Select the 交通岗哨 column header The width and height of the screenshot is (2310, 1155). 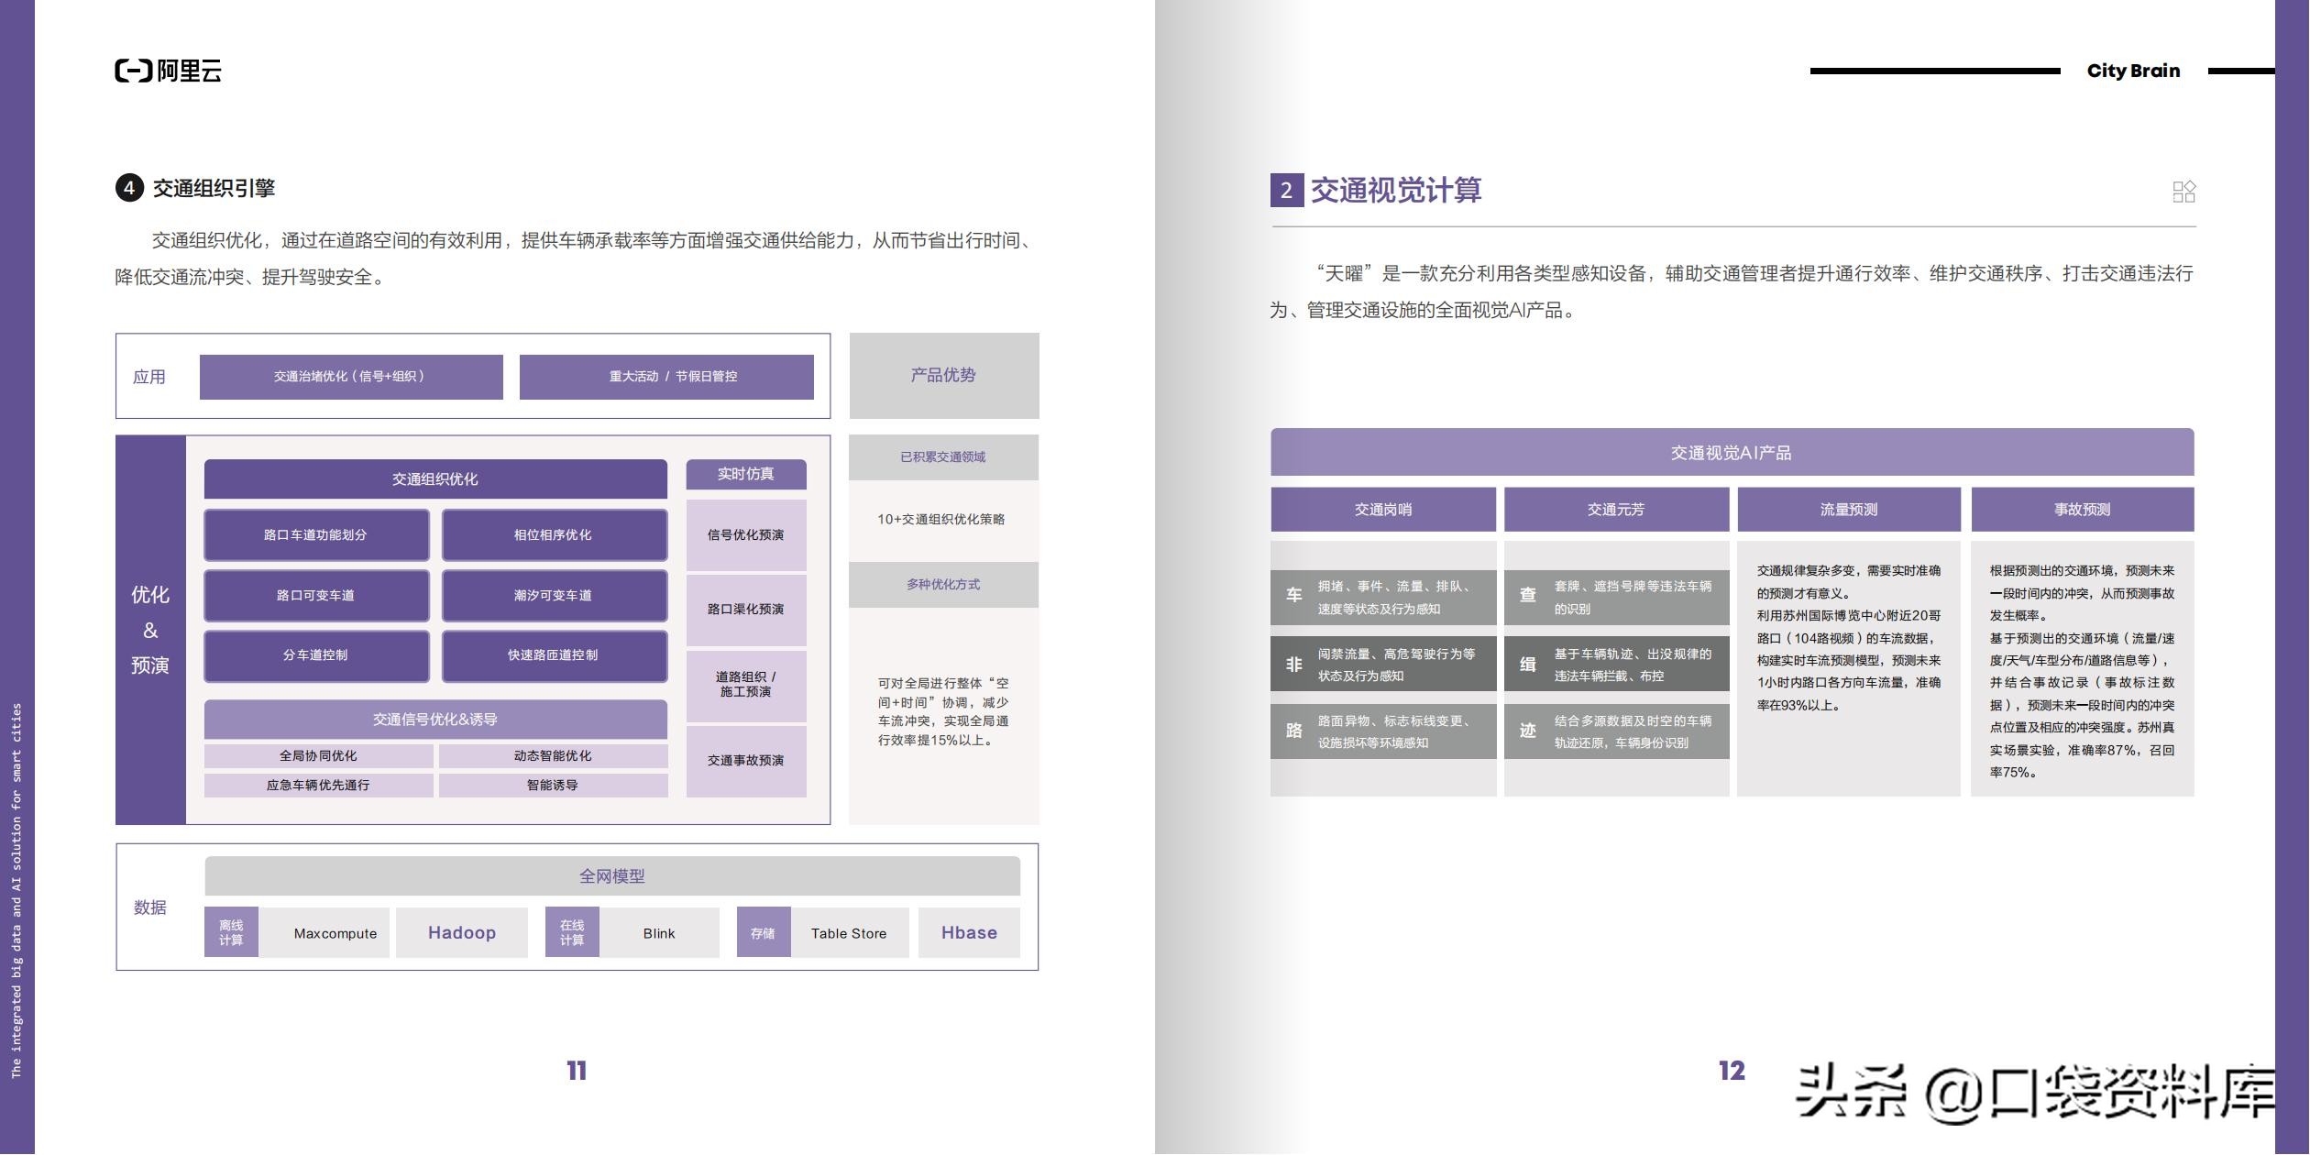coord(1382,510)
